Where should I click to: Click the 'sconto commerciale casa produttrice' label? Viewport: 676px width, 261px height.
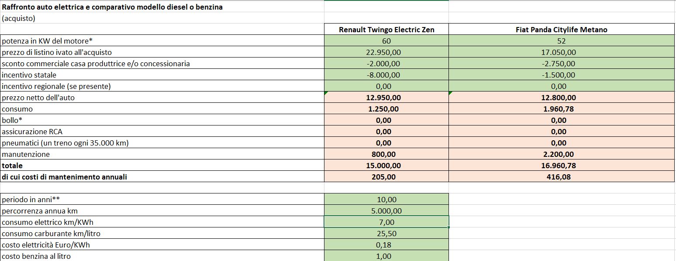[162, 64]
